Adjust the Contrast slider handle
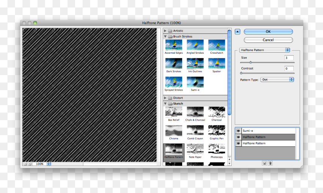The height and width of the screenshot is (193, 323). coord(241,73)
